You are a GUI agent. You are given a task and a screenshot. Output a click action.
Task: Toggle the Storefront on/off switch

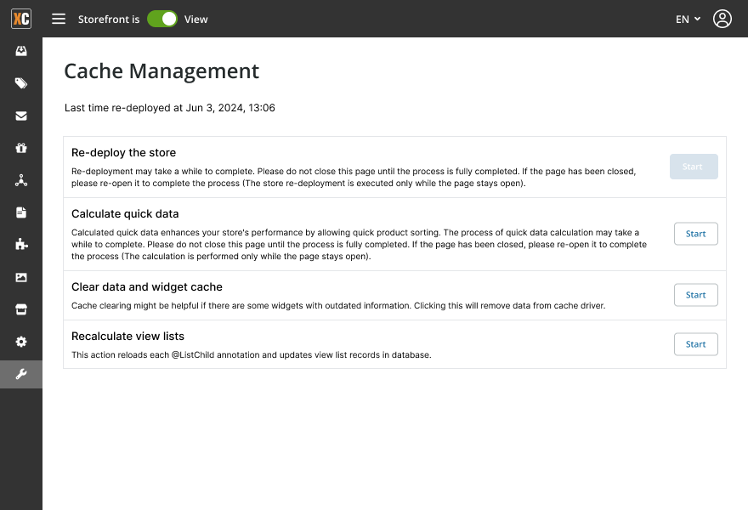pos(162,19)
